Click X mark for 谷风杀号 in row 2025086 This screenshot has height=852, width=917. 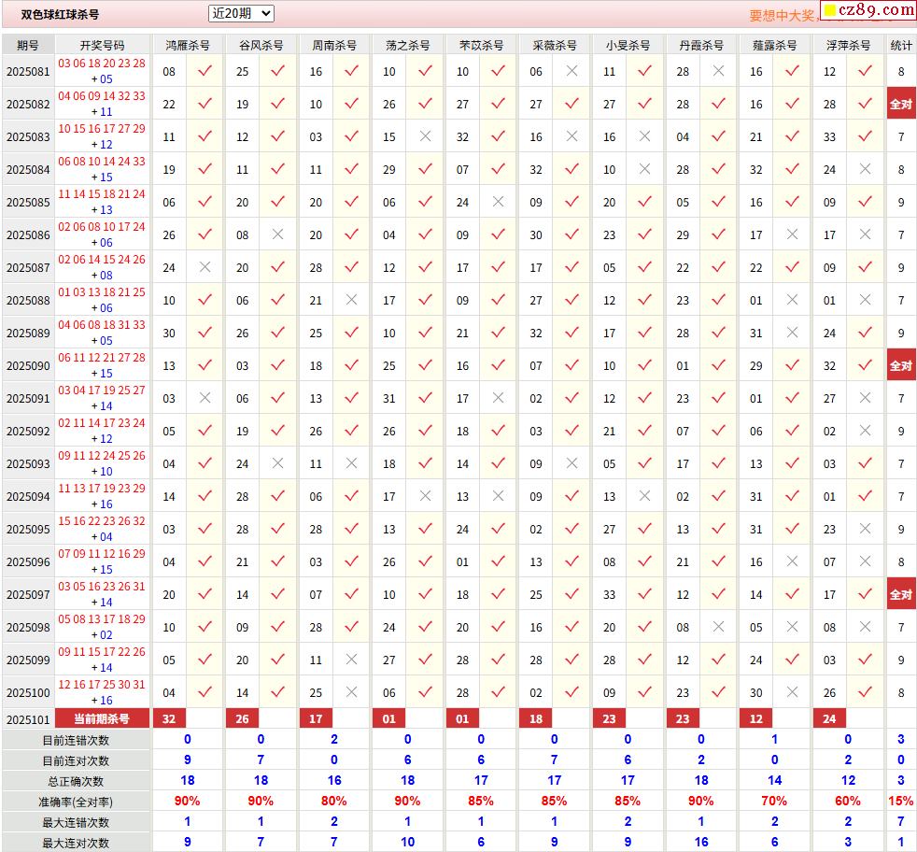(277, 234)
